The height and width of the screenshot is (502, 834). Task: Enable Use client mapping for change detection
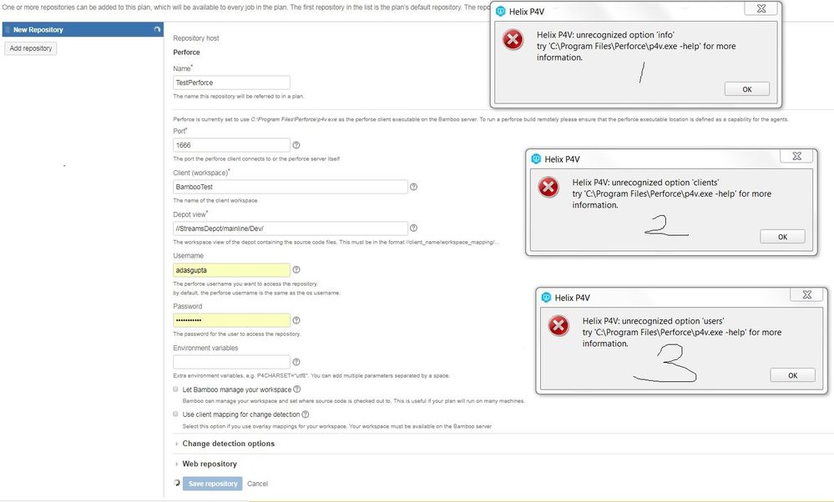pos(175,414)
